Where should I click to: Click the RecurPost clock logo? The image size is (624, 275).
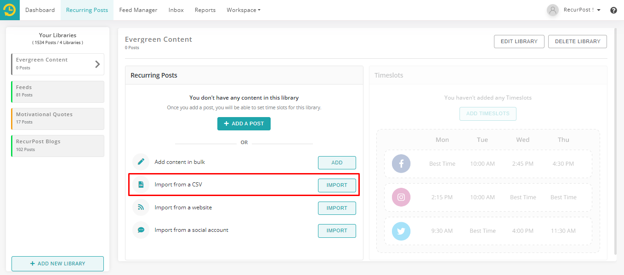[10, 10]
